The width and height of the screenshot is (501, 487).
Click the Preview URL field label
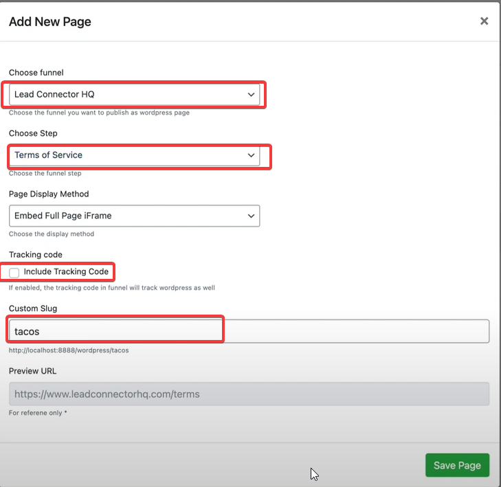[33, 371]
